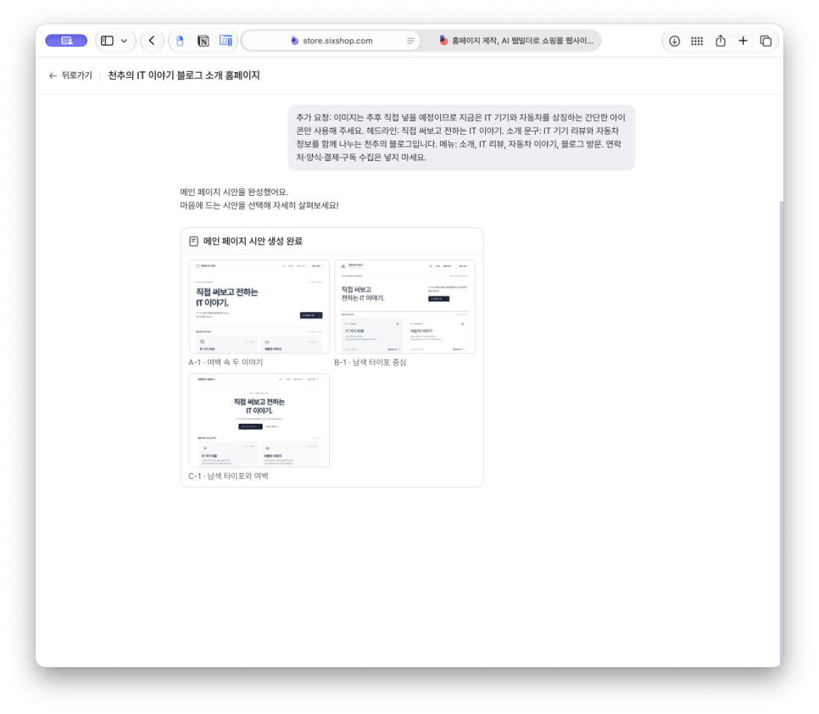Click the blue mouse extension icon

tap(181, 41)
